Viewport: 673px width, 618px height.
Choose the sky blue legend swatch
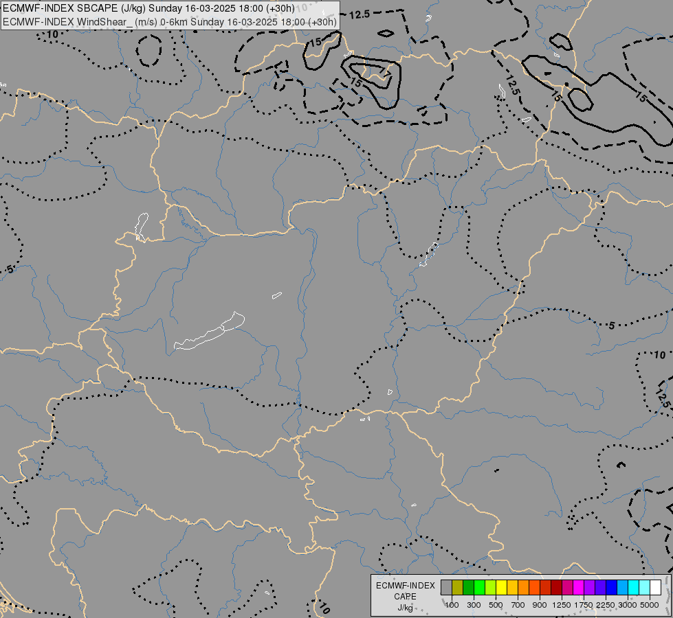[x=622, y=587]
